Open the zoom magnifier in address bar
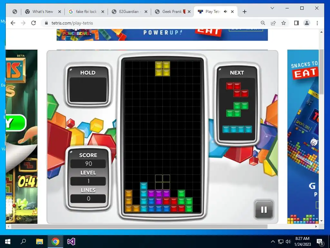This screenshot has height=248, width=330. click(263, 23)
